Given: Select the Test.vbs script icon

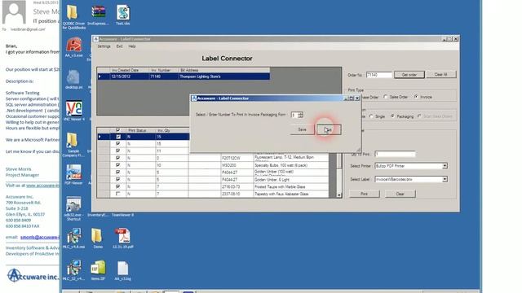Looking at the screenshot, I should [x=123, y=13].
